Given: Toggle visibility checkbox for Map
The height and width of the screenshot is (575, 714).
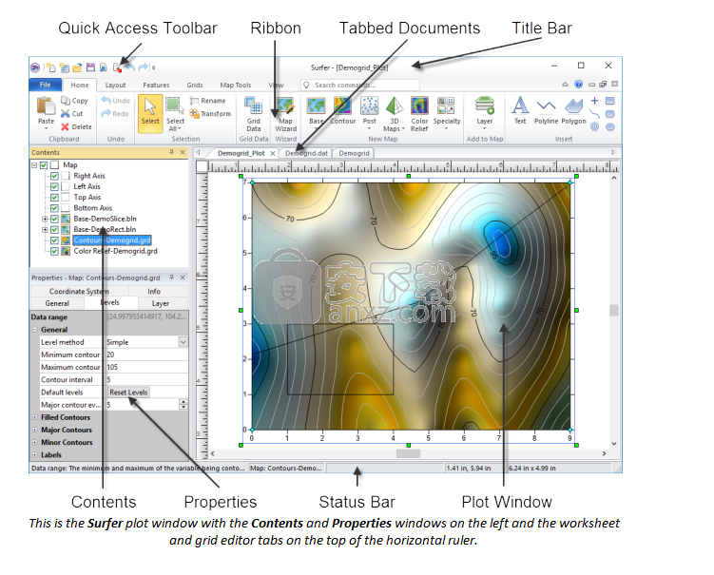Looking at the screenshot, I should click(44, 164).
